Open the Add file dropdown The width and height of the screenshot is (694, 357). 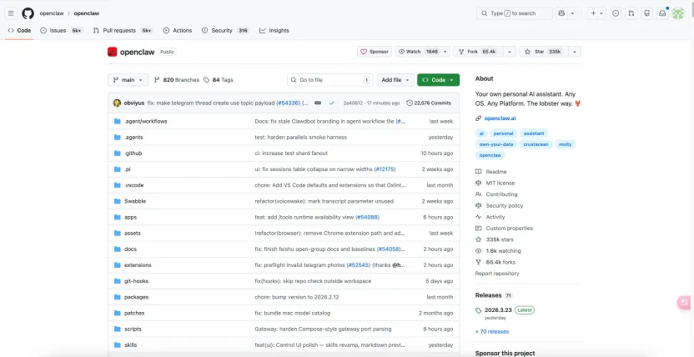tap(395, 80)
